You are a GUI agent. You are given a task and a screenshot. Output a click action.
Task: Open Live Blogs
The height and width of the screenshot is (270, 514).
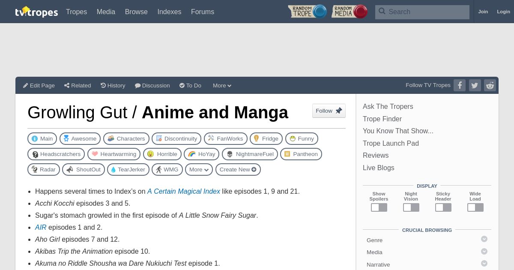pyautogui.click(x=379, y=168)
